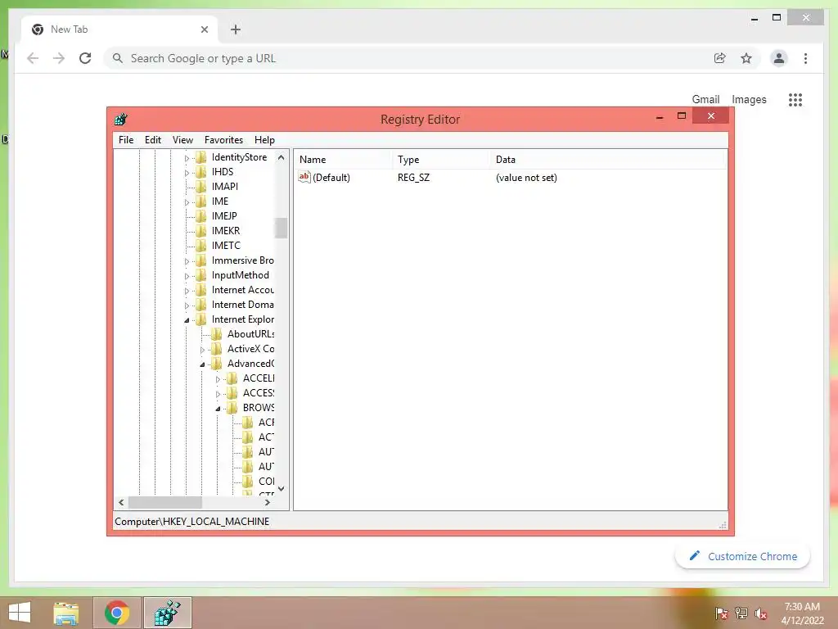Screen dimensions: 838x629
Task: Expand the Internet Account key
Action: click(x=187, y=291)
